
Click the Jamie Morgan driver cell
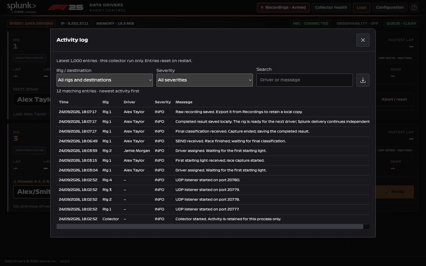[x=137, y=151]
